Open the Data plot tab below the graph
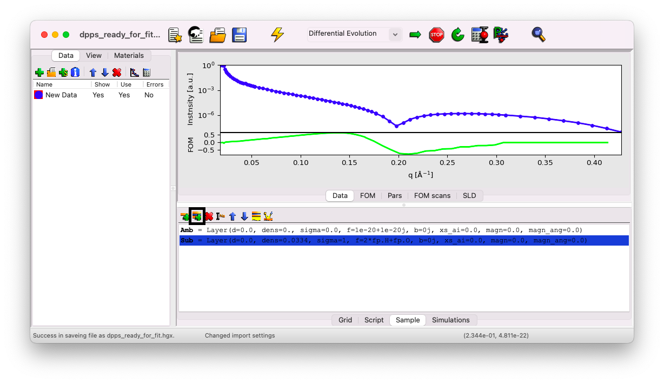664x383 pixels. pyautogui.click(x=340, y=195)
